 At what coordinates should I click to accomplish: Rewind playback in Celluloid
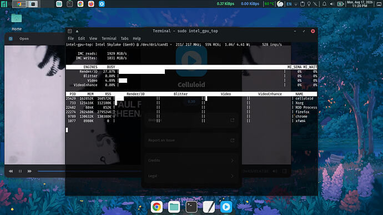tap(11, 171)
